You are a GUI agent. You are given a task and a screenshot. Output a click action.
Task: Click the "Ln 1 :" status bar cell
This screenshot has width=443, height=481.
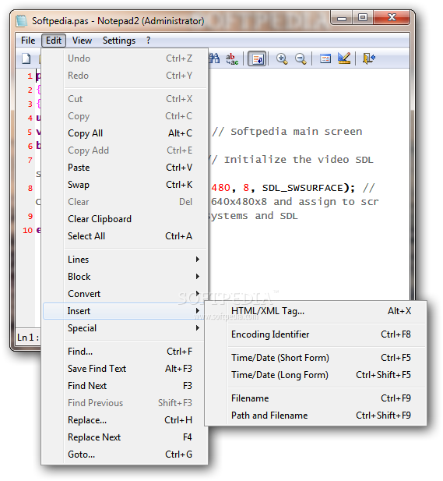(x=27, y=338)
